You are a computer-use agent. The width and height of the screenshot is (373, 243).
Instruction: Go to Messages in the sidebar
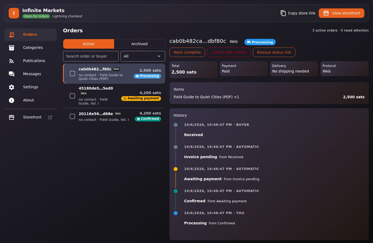(x=30, y=74)
